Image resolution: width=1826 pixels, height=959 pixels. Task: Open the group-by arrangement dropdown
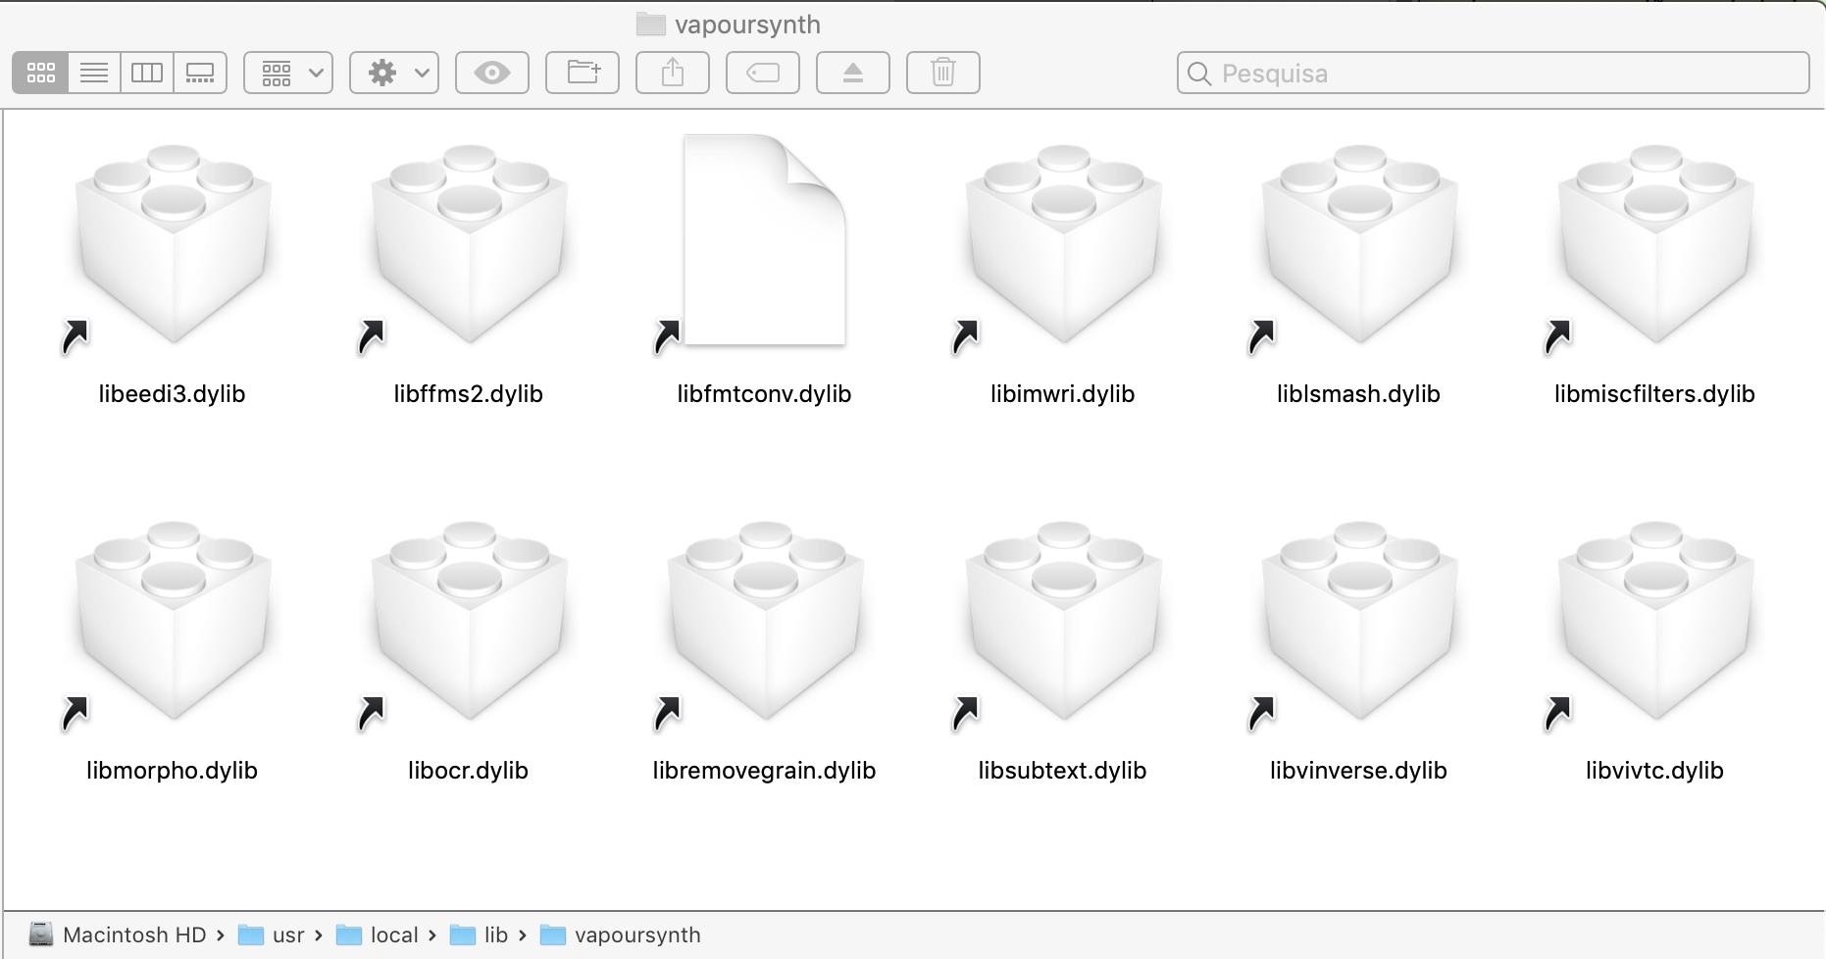(288, 73)
